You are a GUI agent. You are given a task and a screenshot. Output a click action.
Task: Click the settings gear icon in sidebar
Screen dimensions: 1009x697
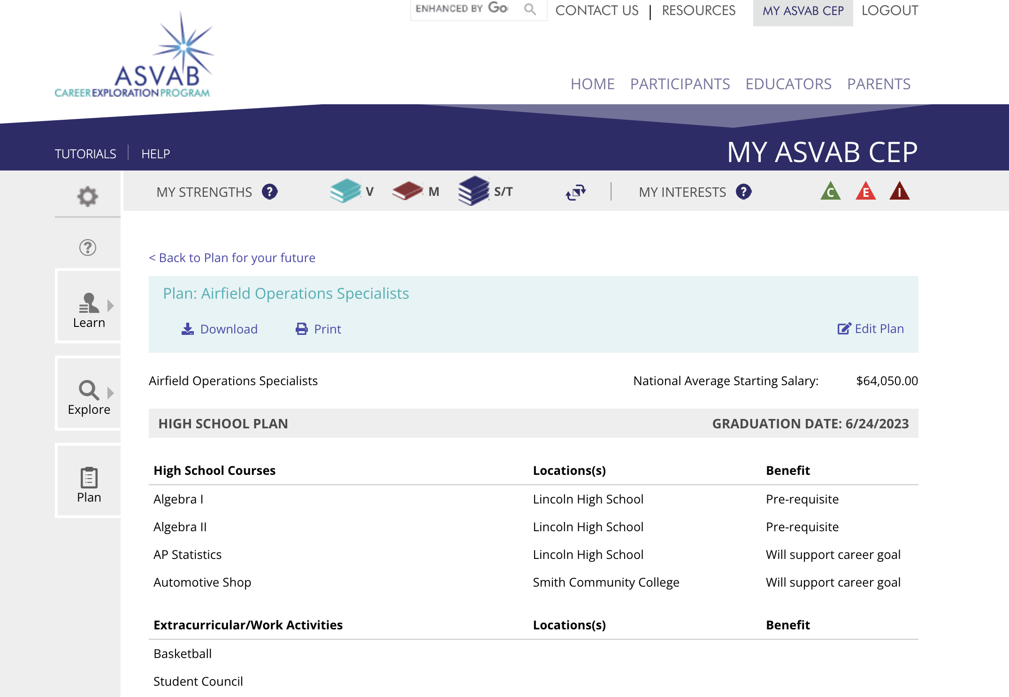click(x=88, y=196)
